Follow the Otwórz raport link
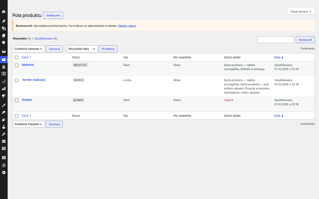 127,26
